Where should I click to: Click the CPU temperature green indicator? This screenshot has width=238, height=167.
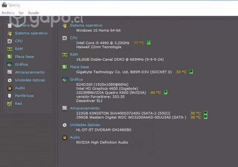pos(149,42)
